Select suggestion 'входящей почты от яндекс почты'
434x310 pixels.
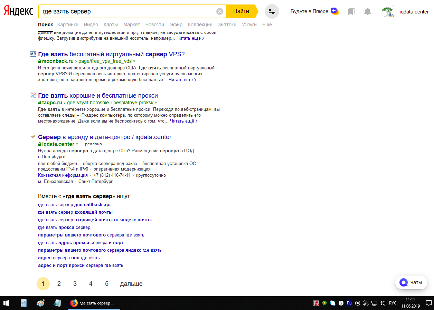[95, 220]
